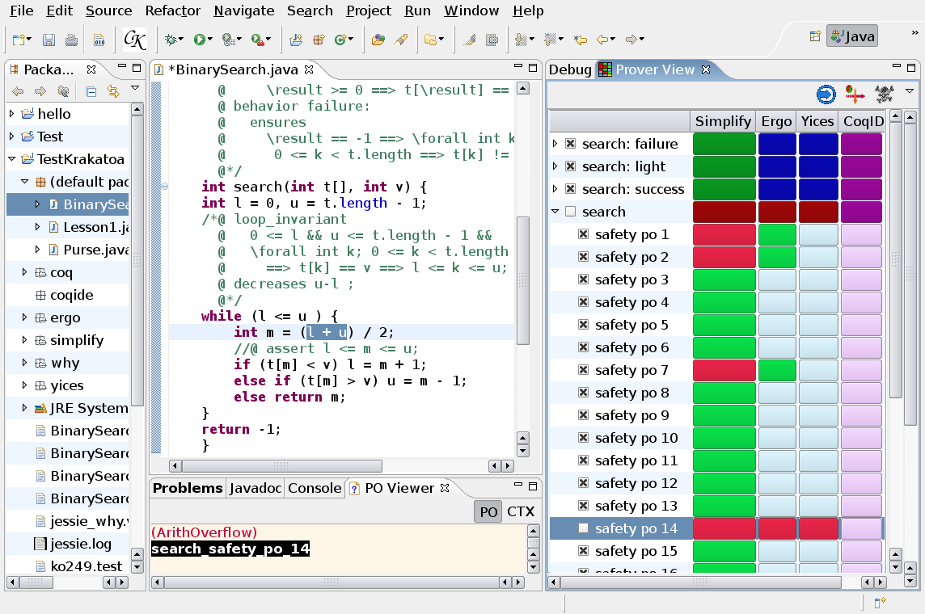Screen dimensions: 925x614
Task: Switch to the Problems tab
Action: (188, 488)
